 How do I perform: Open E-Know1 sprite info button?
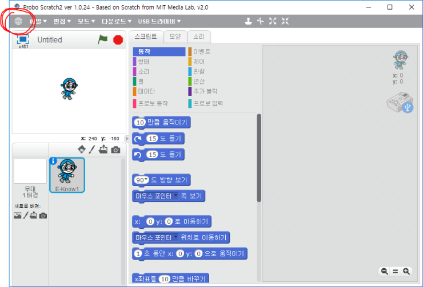[53, 161]
